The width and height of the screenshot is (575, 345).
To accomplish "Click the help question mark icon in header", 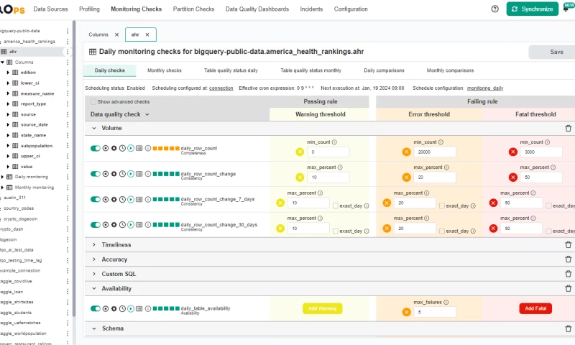I will pos(494,9).
